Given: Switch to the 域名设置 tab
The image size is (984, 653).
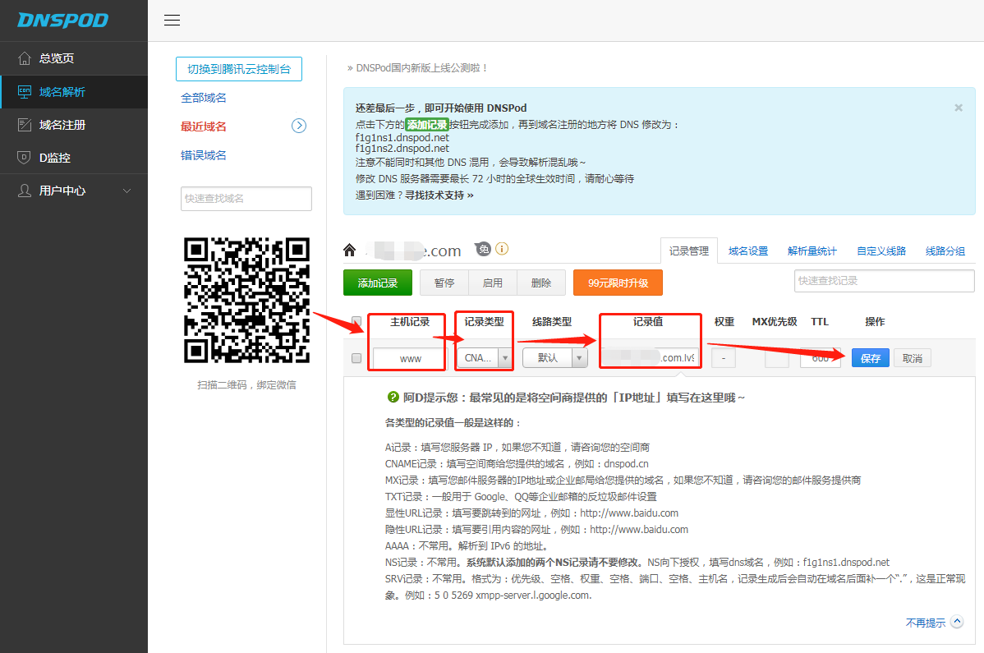Looking at the screenshot, I should pos(747,251).
